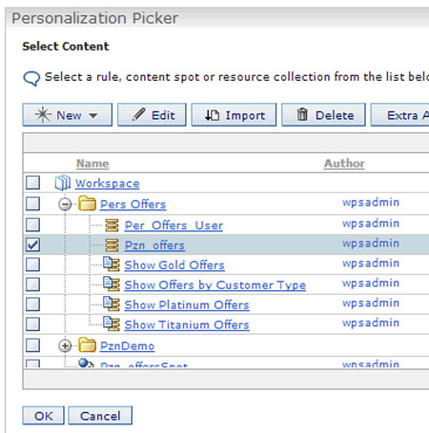Image resolution: width=429 pixels, height=433 pixels.
Task: Check the Workspace row checkbox
Action: 32,183
